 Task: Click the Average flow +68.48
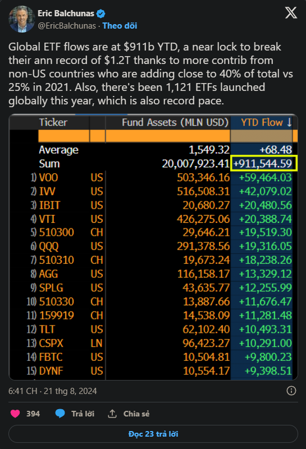coord(276,150)
